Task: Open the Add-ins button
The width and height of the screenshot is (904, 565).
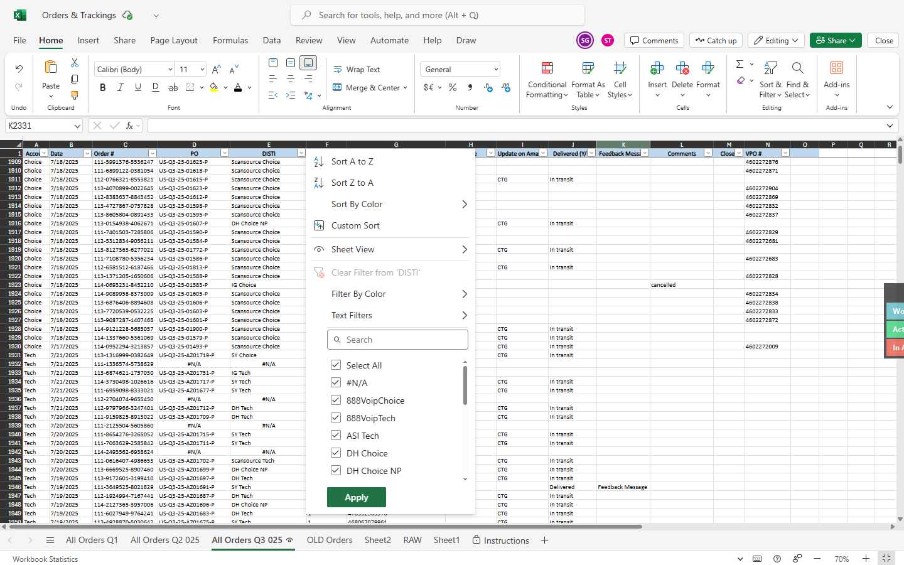Action: [x=836, y=80]
